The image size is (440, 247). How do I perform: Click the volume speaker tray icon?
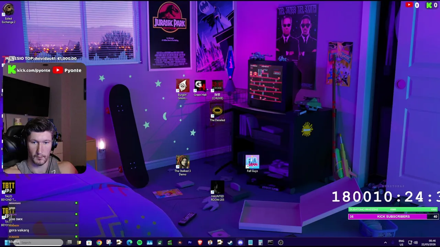click(416, 243)
